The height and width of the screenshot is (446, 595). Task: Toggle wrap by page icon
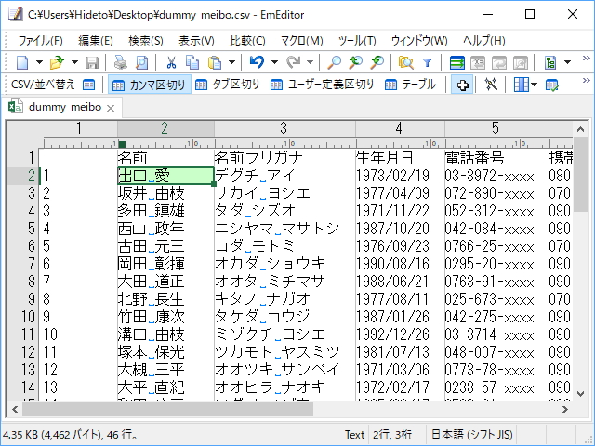(x=521, y=62)
